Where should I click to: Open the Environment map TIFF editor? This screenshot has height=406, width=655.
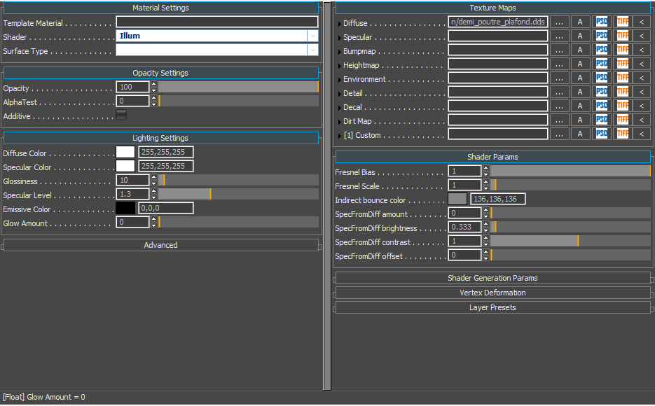coord(622,77)
